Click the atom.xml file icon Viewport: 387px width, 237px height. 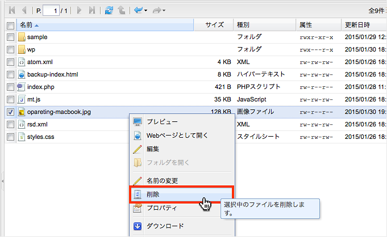[22, 62]
